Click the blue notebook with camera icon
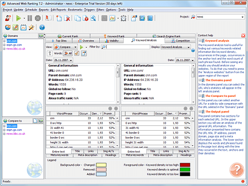This screenshot has width=248, height=186. coord(142,18)
